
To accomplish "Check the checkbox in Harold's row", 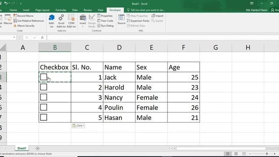I will coord(44,87).
